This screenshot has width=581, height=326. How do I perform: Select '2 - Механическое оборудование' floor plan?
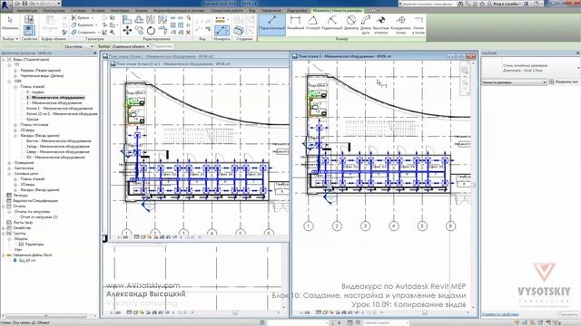coord(54,103)
